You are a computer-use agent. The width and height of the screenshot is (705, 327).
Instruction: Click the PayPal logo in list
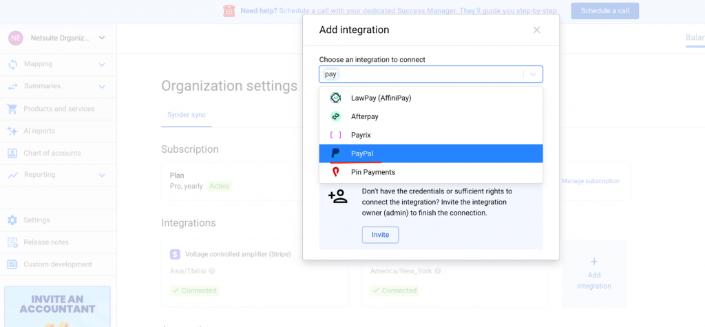(x=336, y=154)
